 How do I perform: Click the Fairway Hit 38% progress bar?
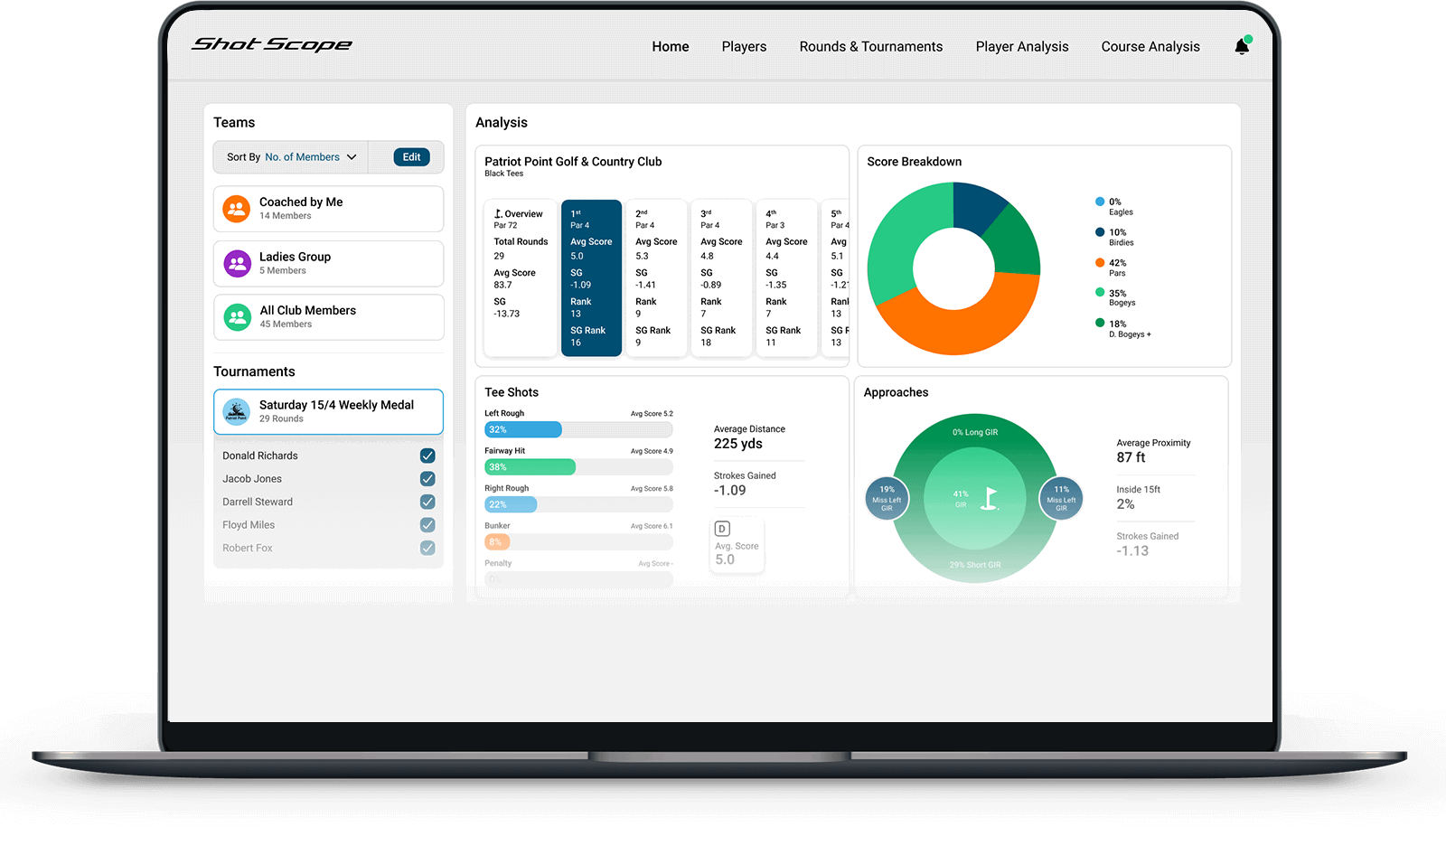pos(578,467)
